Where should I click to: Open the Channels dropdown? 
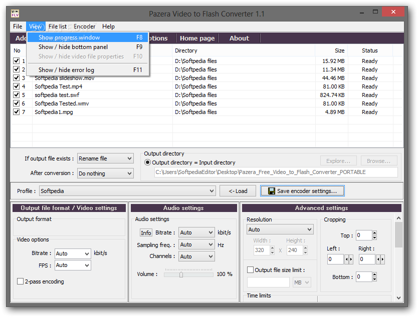tap(196, 256)
